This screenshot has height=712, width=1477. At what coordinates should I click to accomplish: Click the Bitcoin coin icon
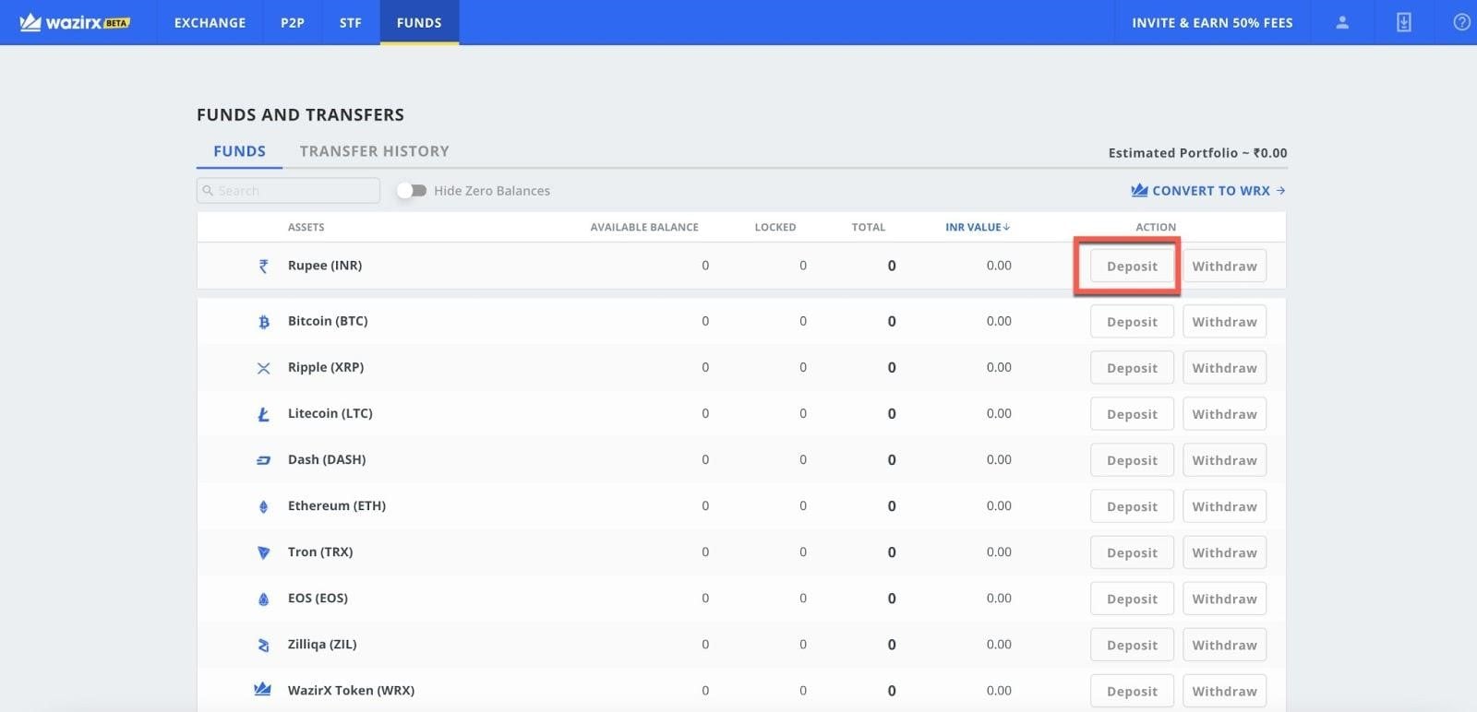(x=264, y=322)
